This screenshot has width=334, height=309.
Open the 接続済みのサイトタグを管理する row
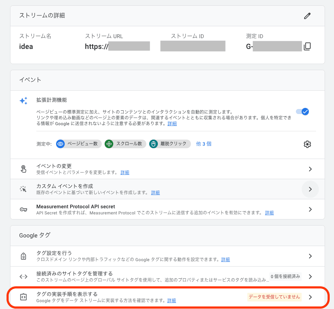pos(168,276)
